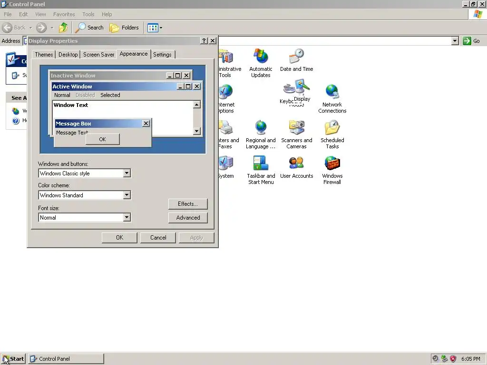
Task: Switch to the Desktop tab
Action: [68, 55]
